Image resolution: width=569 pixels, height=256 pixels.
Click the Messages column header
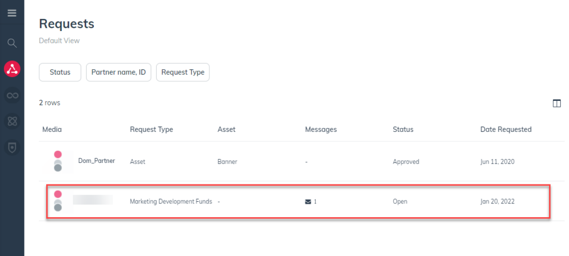click(x=321, y=130)
